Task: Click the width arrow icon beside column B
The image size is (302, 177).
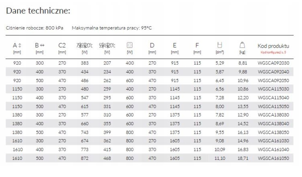Action: [42, 46]
